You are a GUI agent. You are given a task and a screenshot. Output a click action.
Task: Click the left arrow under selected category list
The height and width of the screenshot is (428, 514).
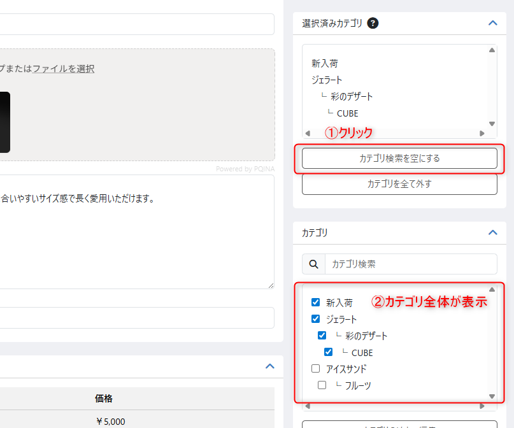pos(308,134)
